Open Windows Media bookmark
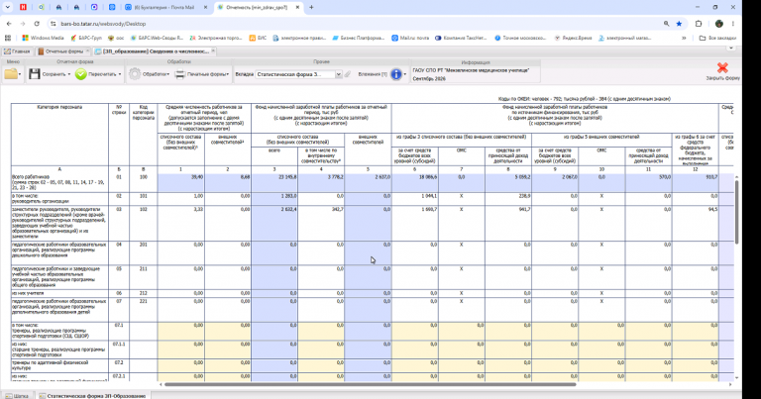Screen dimensions: 761x399 (x=44, y=38)
